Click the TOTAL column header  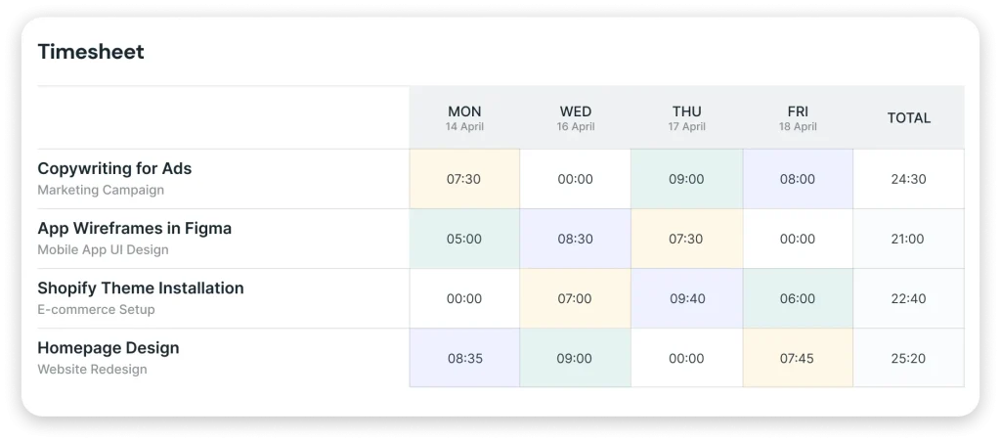908,117
